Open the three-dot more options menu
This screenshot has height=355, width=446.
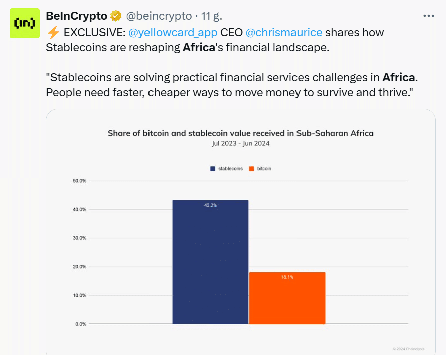[428, 16]
